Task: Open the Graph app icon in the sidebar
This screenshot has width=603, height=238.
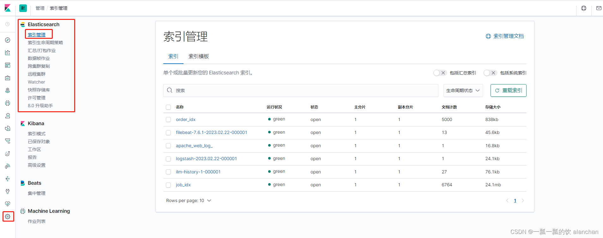Action: click(8, 179)
